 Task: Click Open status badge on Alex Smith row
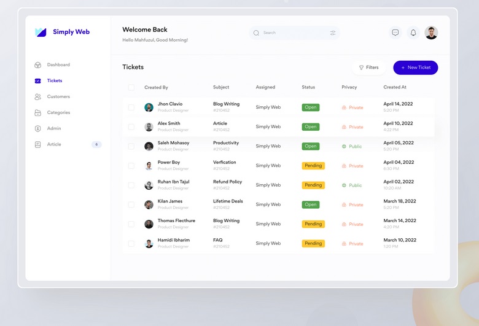[311, 127]
